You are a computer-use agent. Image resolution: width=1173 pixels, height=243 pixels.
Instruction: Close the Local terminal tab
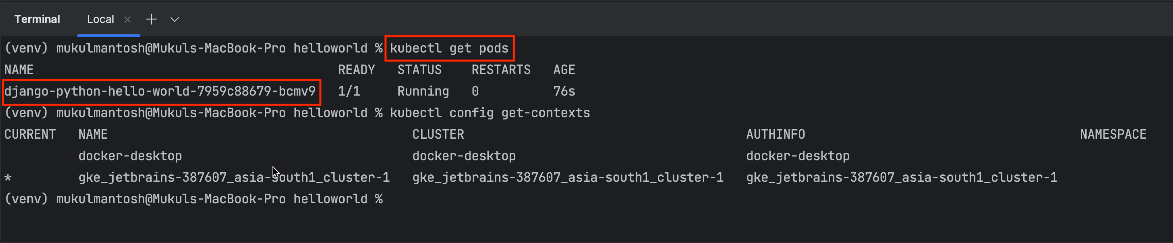click(x=127, y=20)
